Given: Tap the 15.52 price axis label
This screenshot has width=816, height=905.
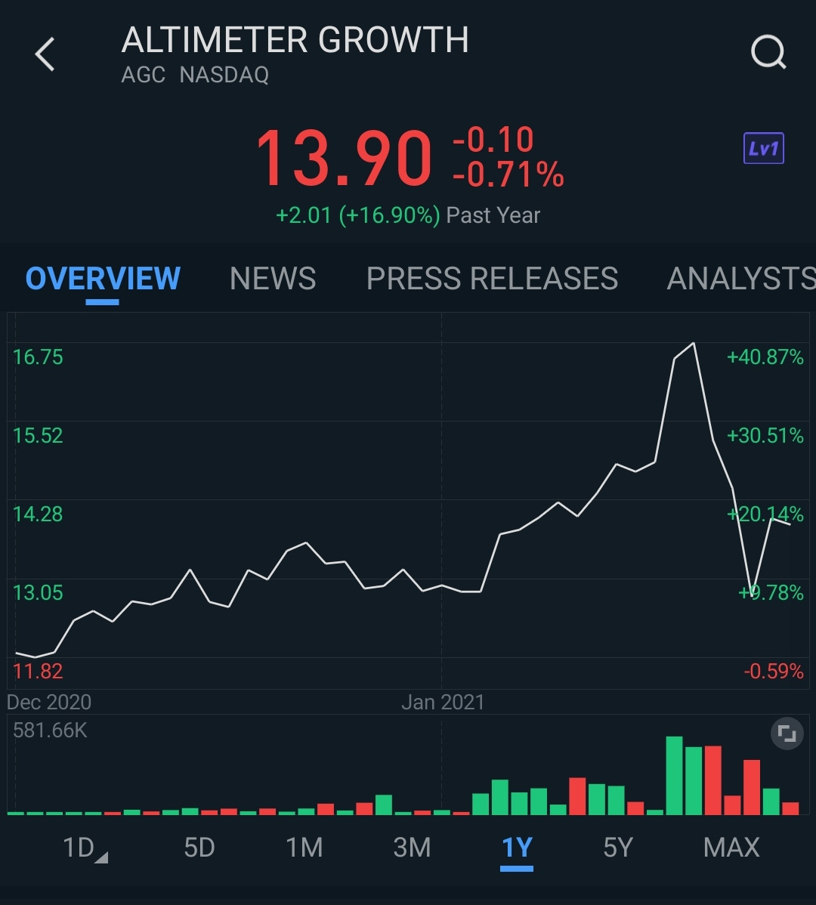Looking at the screenshot, I should [38, 435].
